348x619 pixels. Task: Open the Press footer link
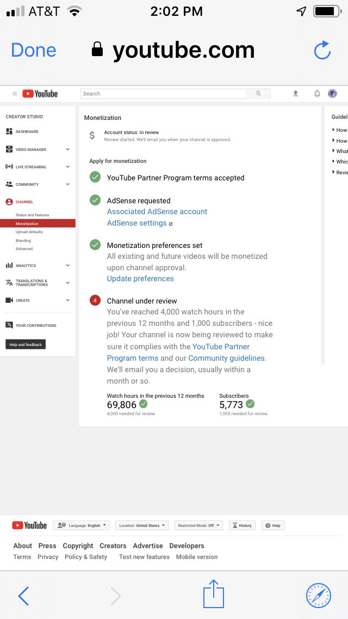click(47, 545)
